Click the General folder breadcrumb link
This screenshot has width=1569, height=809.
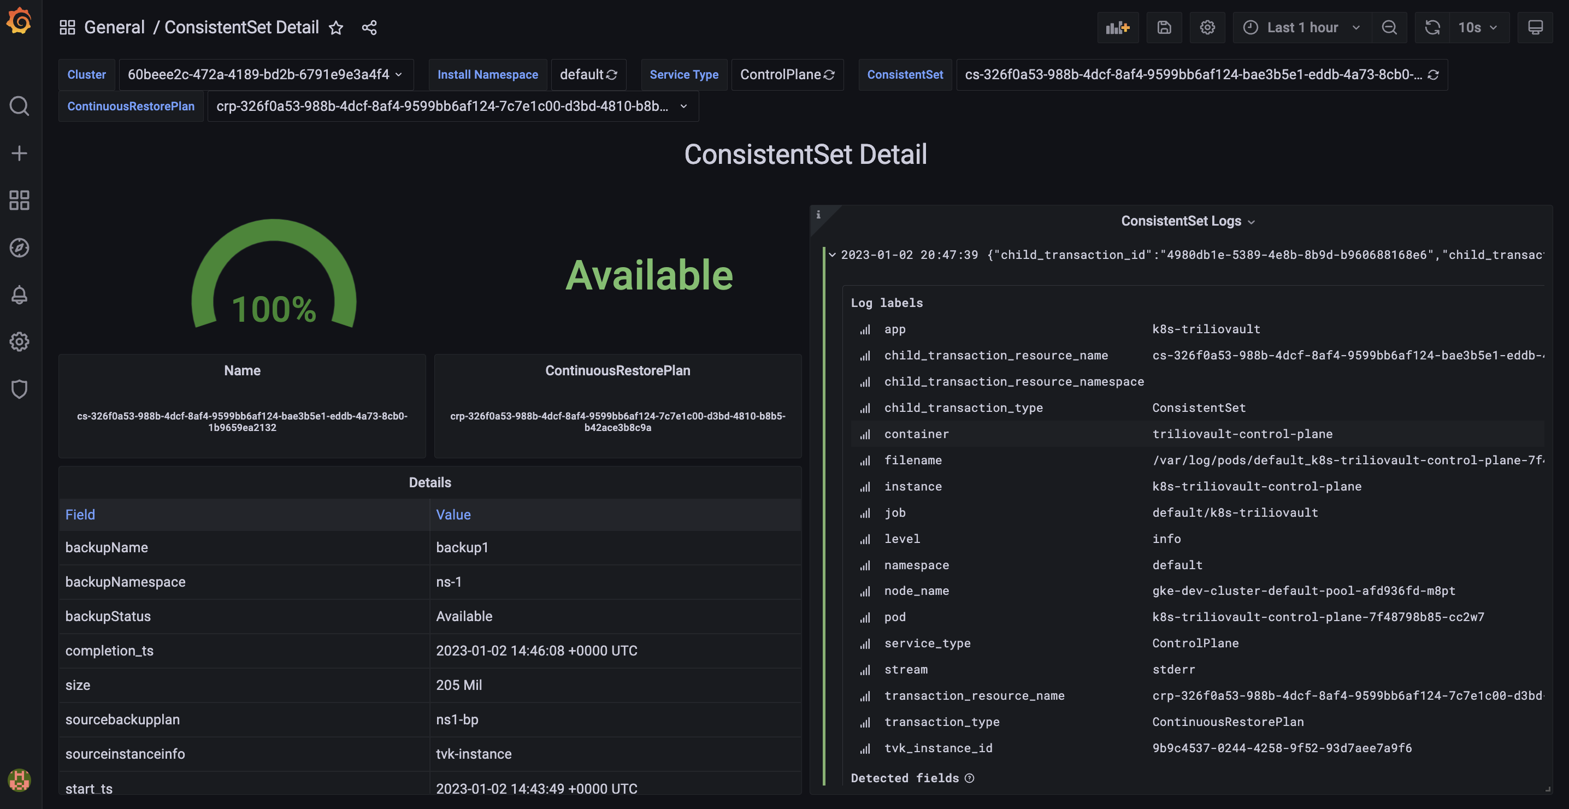pyautogui.click(x=114, y=27)
